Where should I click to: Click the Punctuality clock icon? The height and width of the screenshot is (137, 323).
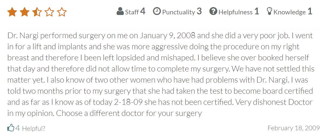pos(157,11)
